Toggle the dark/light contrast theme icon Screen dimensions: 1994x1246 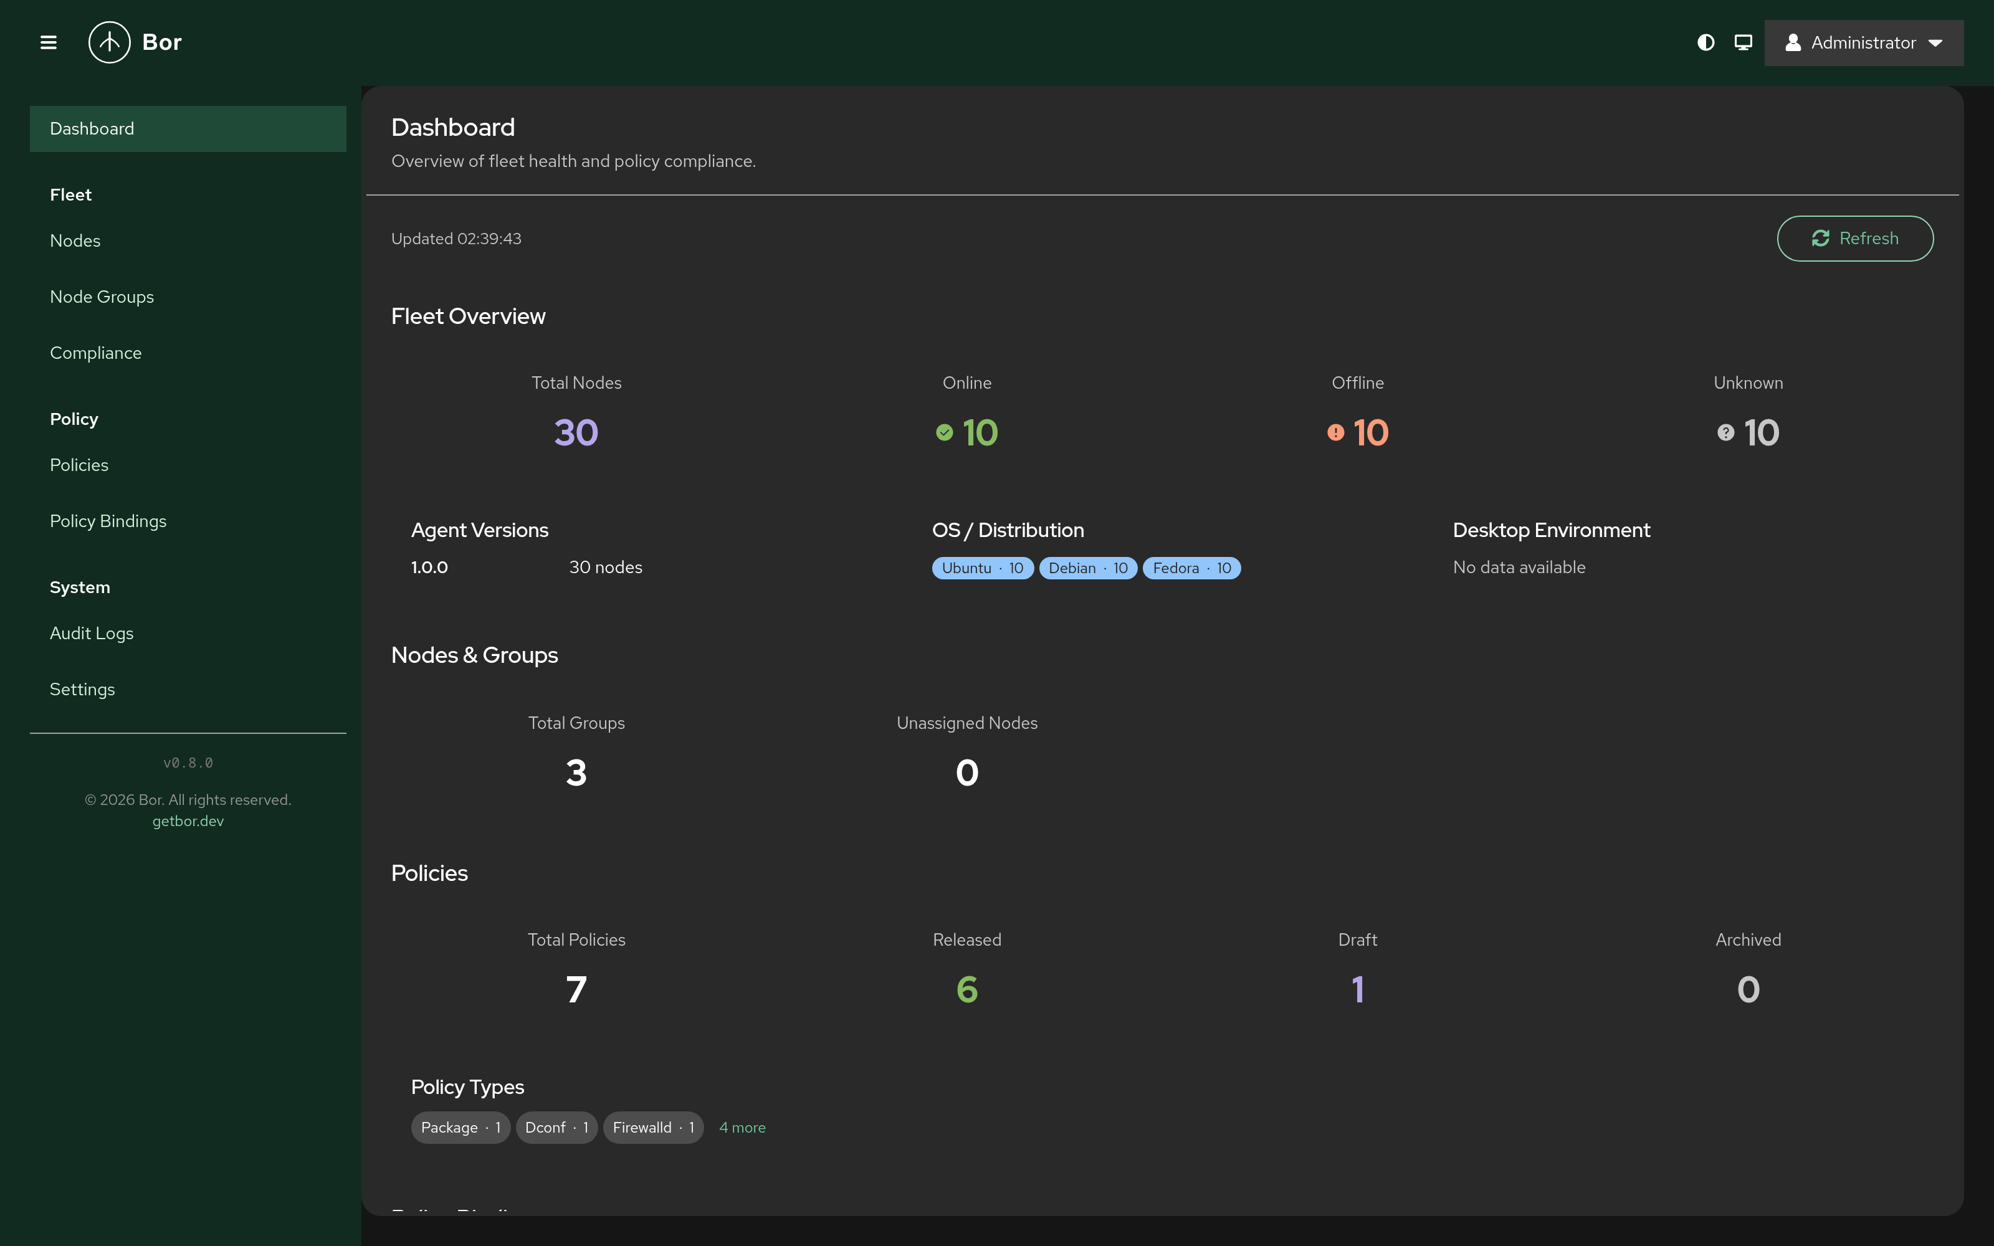click(1705, 42)
